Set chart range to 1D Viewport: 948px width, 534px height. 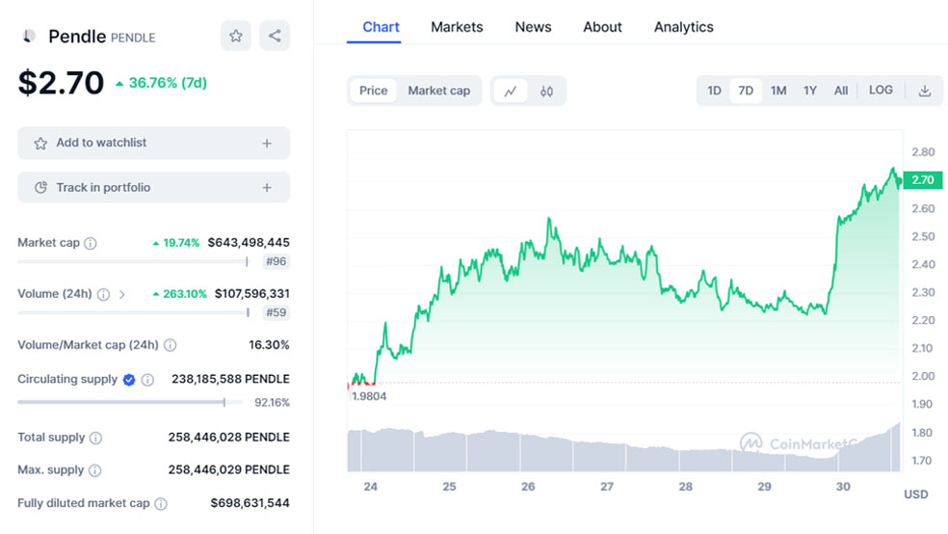tap(714, 91)
